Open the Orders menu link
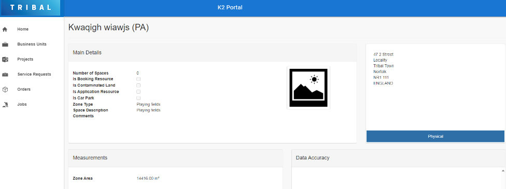Image resolution: width=506 pixels, height=189 pixels. pyautogui.click(x=24, y=90)
